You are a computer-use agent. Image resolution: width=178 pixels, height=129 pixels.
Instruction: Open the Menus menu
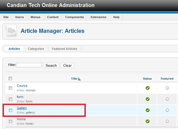click(36, 17)
